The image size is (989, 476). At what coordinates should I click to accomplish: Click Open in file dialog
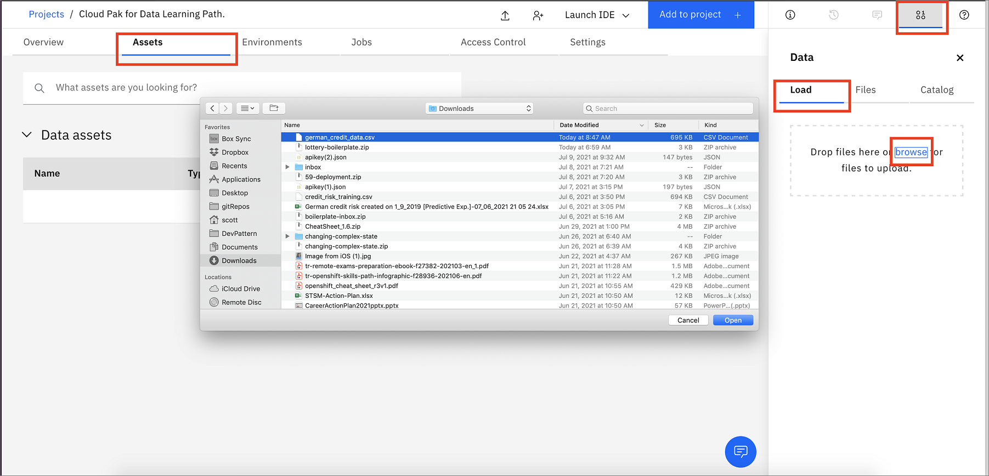coord(733,320)
